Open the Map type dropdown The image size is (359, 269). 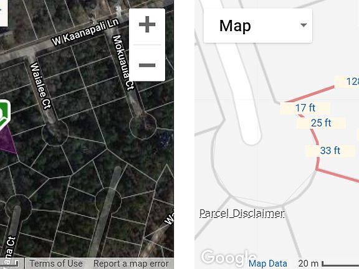[x=258, y=26]
